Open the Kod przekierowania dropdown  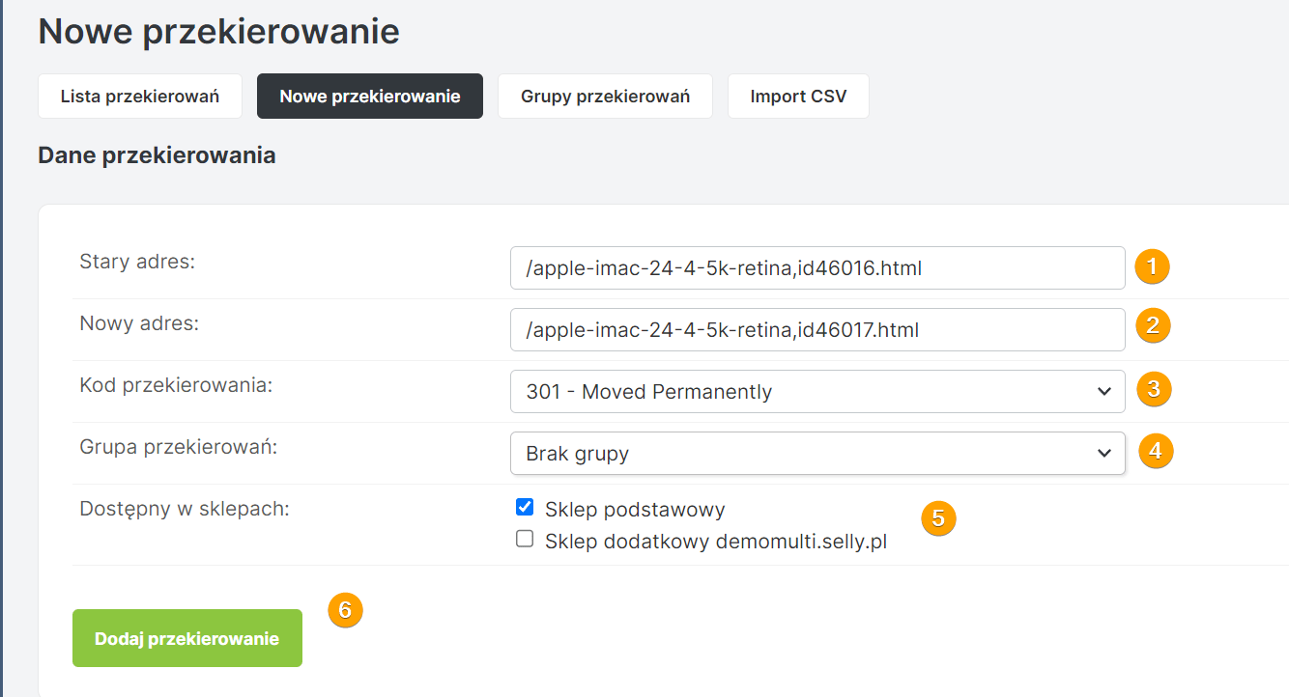(x=816, y=392)
